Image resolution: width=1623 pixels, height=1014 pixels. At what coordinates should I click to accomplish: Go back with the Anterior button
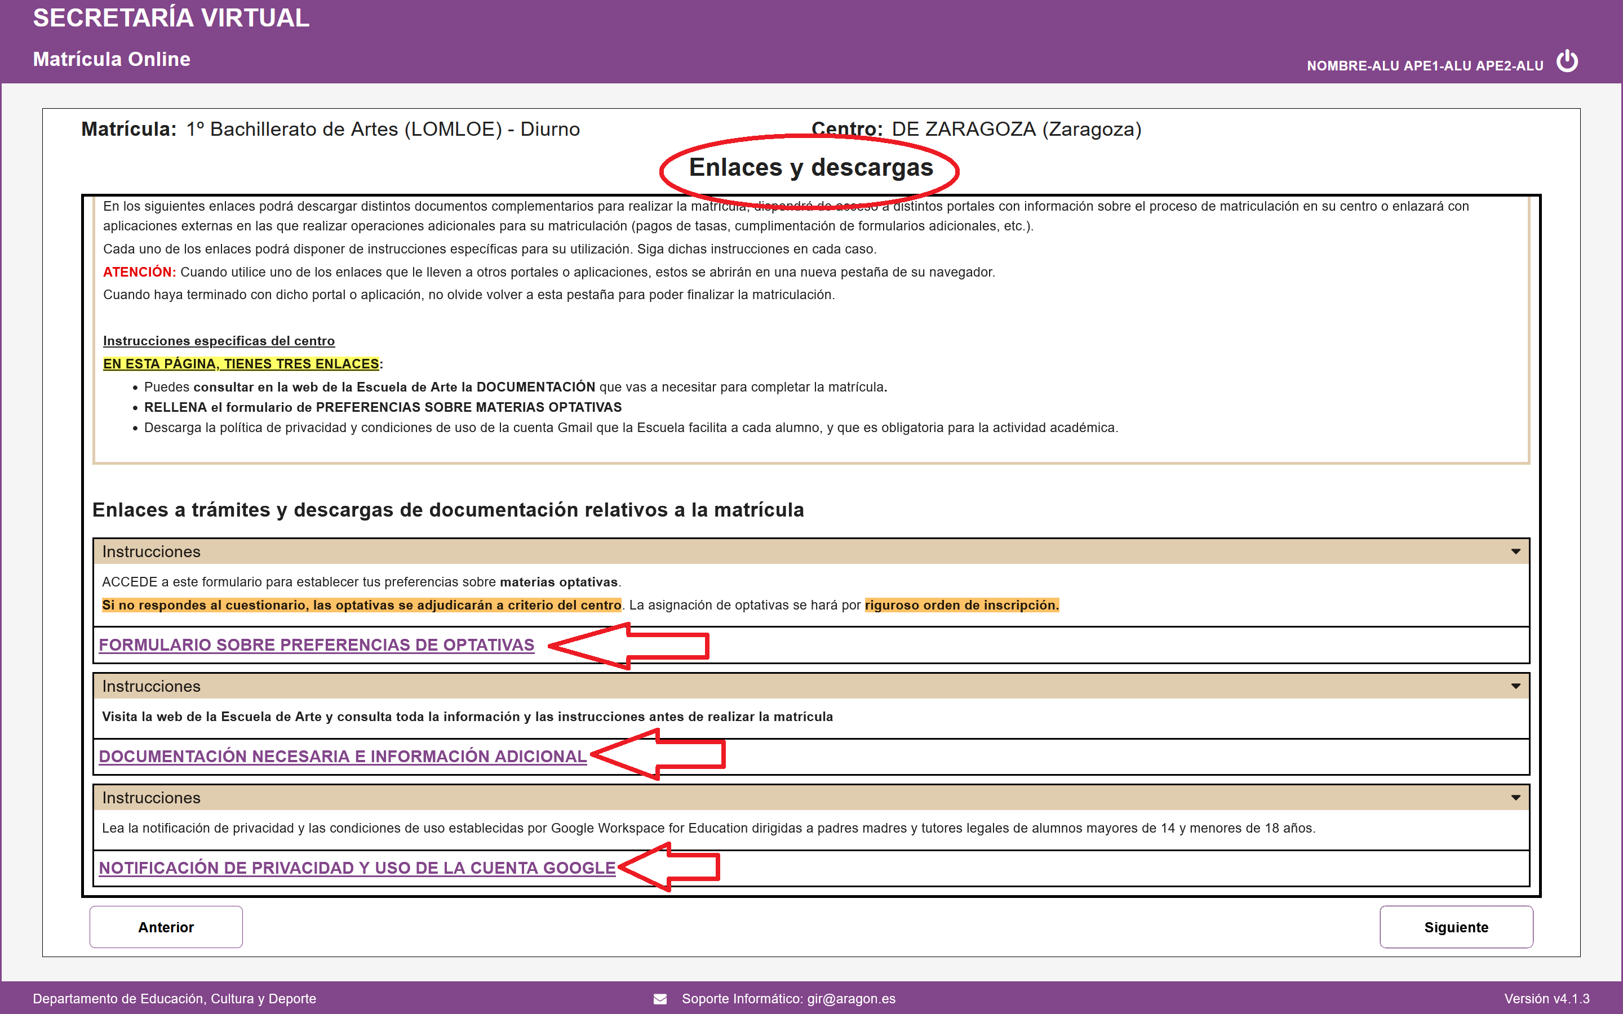pyautogui.click(x=166, y=927)
